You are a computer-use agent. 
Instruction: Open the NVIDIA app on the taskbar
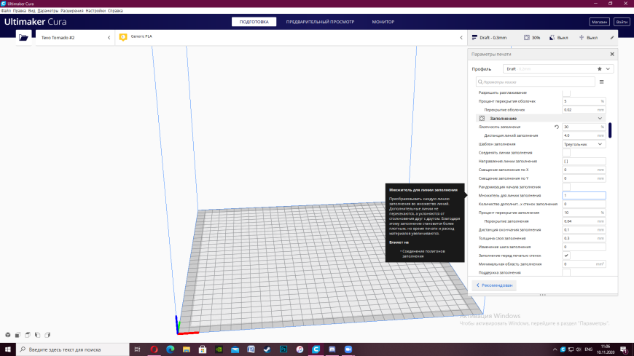219,349
